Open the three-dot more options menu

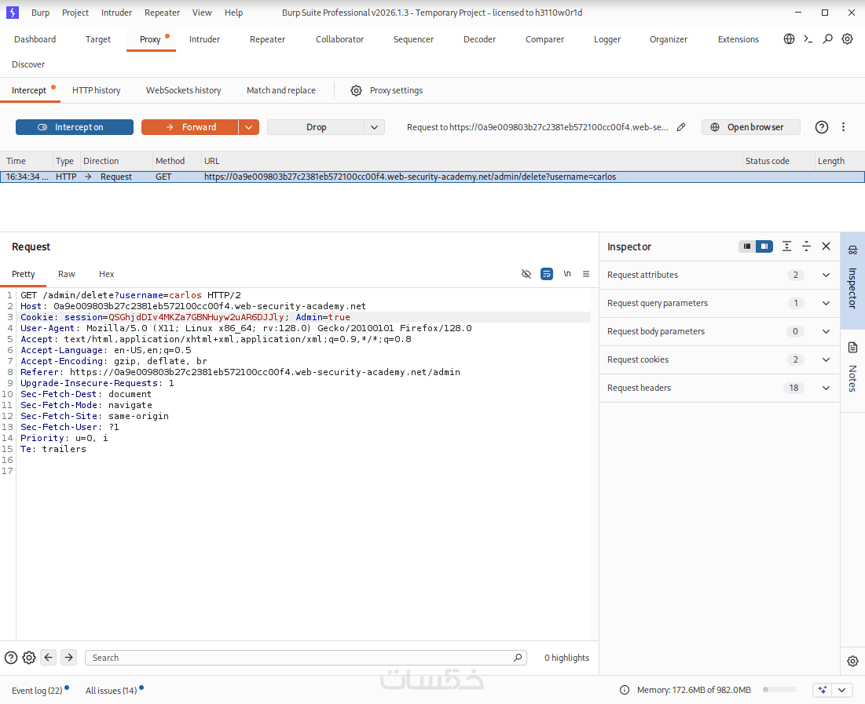tap(843, 127)
